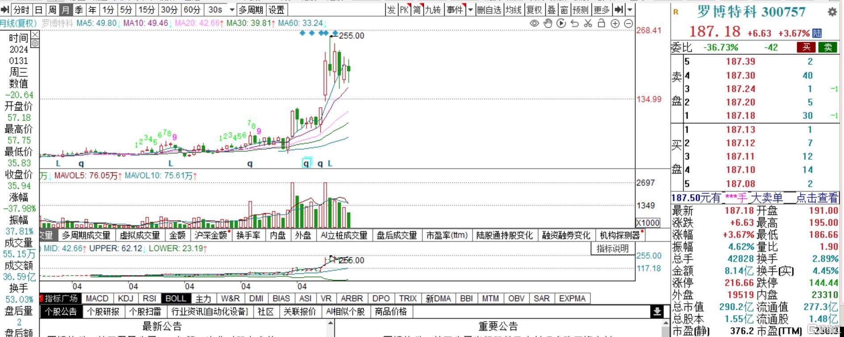This screenshot has width=844, height=337.
Task: Open the dropdown arrow at far right of toolbar
Action: [630, 9]
